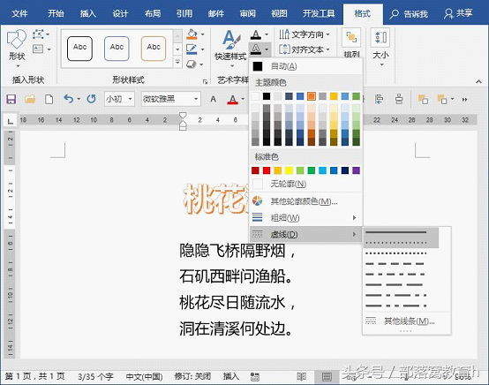Click the Shapes gallery icon
The image size is (489, 385).
[17, 40]
